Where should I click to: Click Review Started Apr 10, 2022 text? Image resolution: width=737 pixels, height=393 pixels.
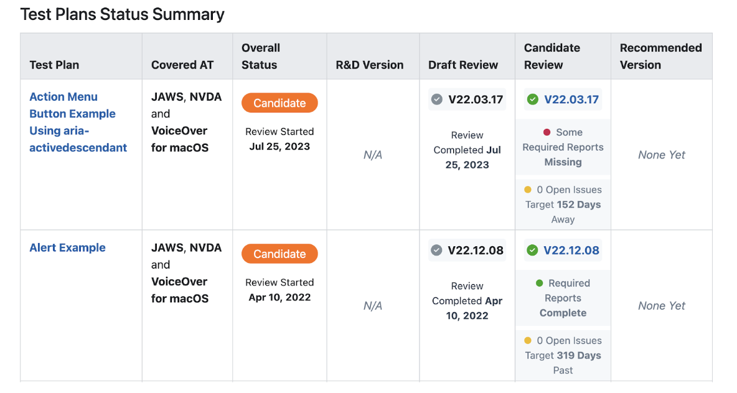tap(279, 290)
